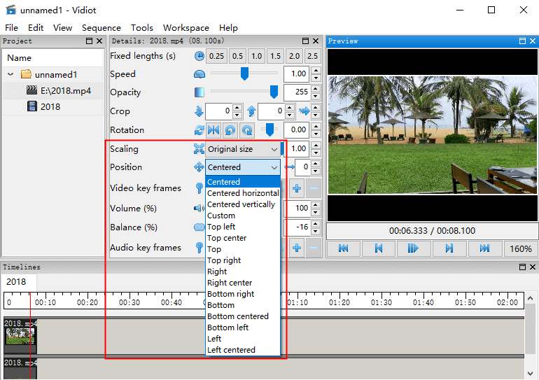This screenshot has width=539, height=380.
Task: Set fixed length to 0.5 seconds
Action: pos(237,56)
